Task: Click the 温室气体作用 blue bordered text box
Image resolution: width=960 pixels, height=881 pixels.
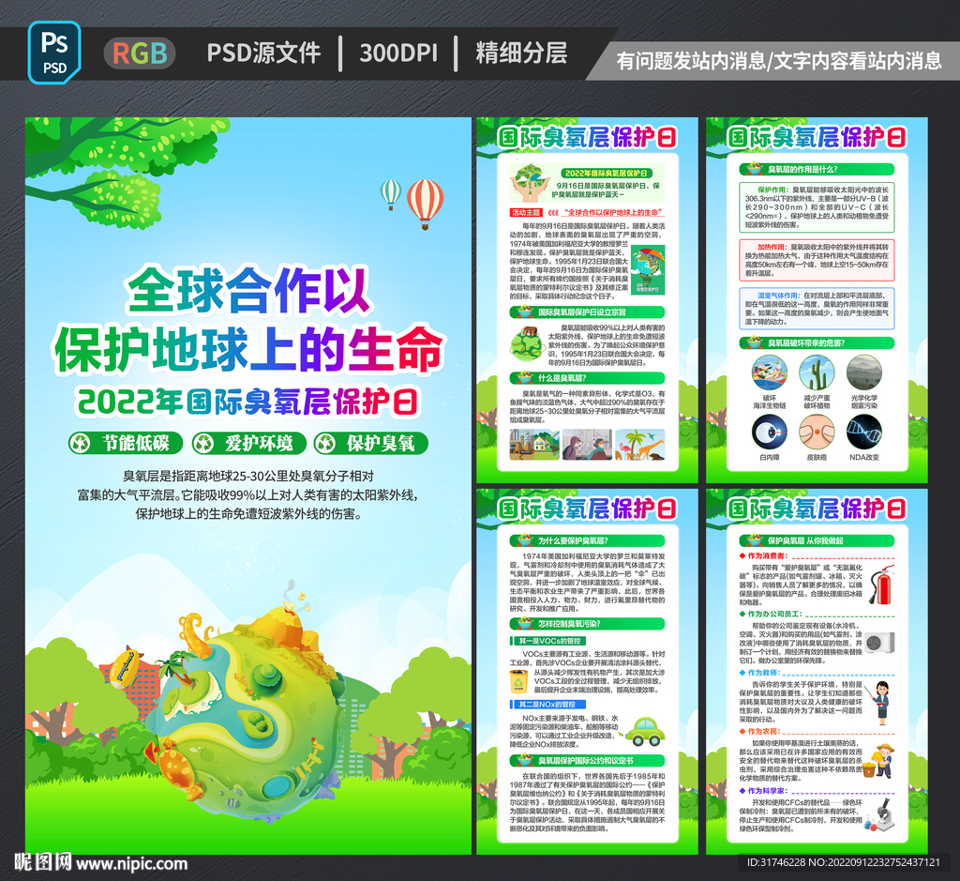Action: 817,308
